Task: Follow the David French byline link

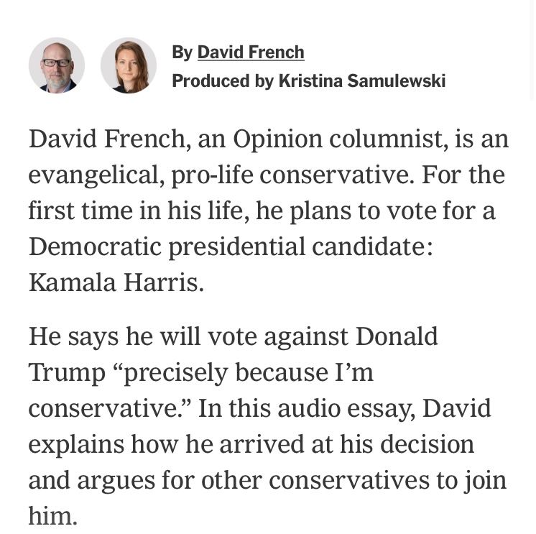Action: click(251, 52)
